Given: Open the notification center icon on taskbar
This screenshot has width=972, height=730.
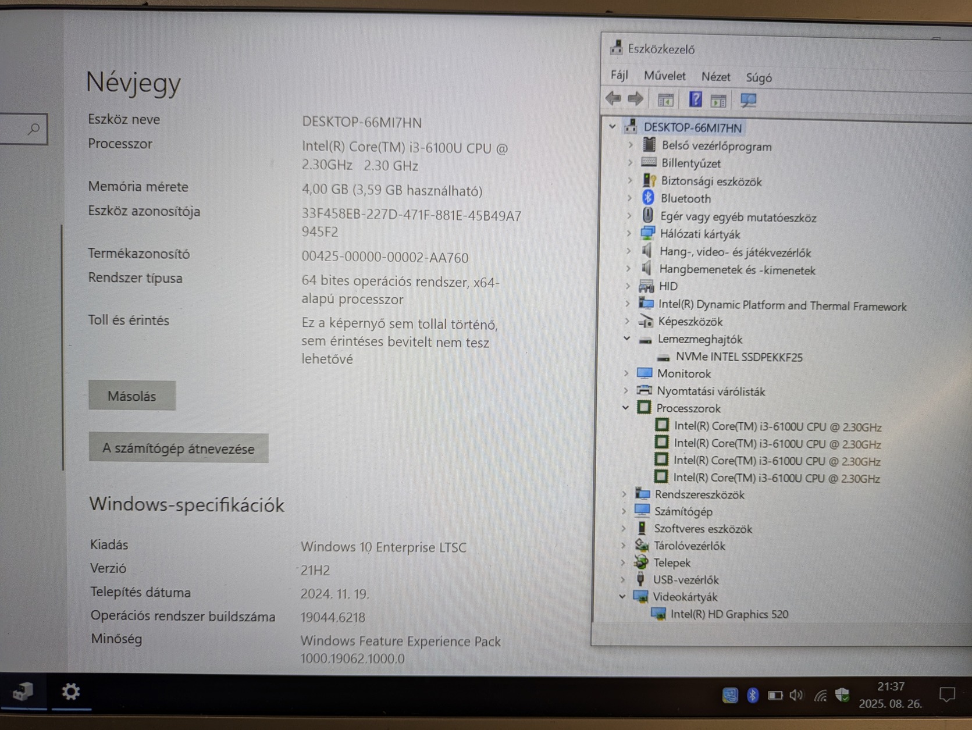Looking at the screenshot, I should tap(947, 695).
